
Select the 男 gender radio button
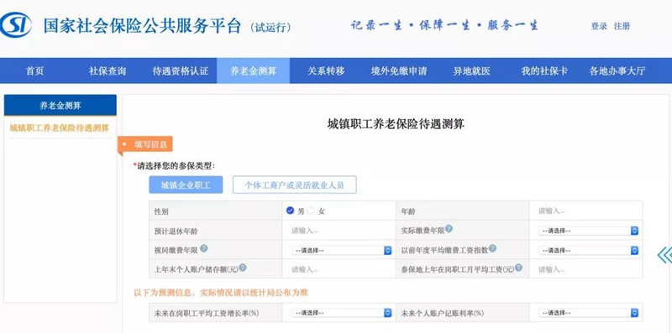[x=290, y=211]
